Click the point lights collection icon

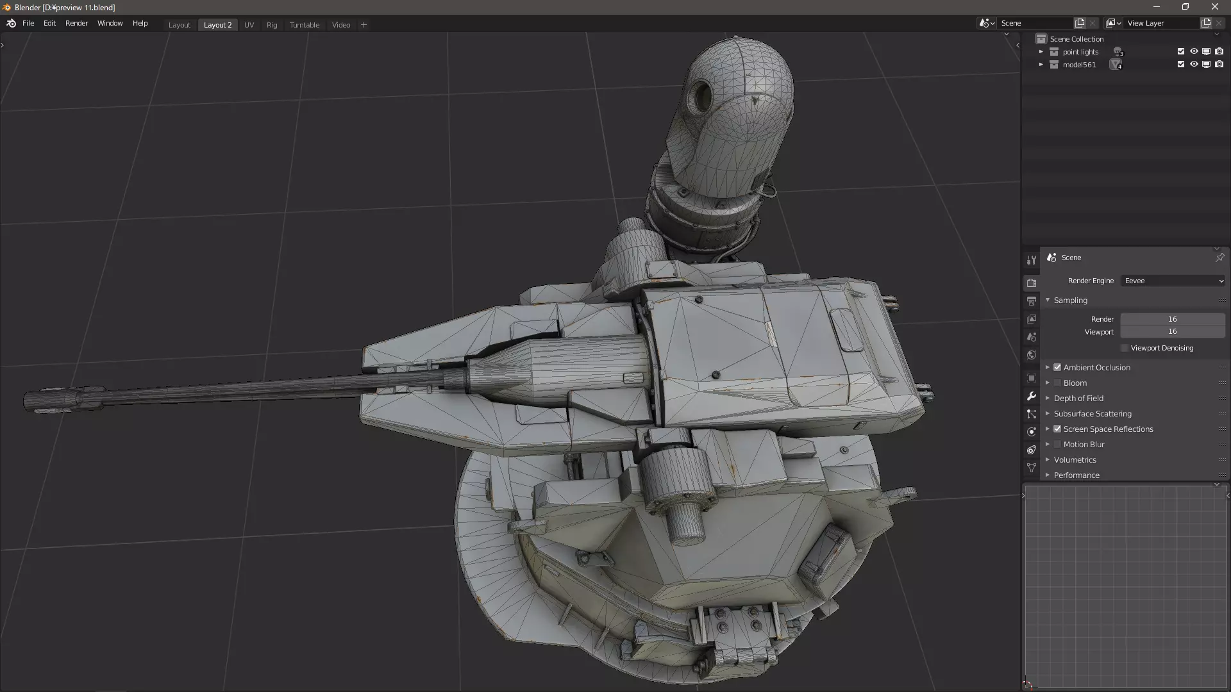point(1054,52)
